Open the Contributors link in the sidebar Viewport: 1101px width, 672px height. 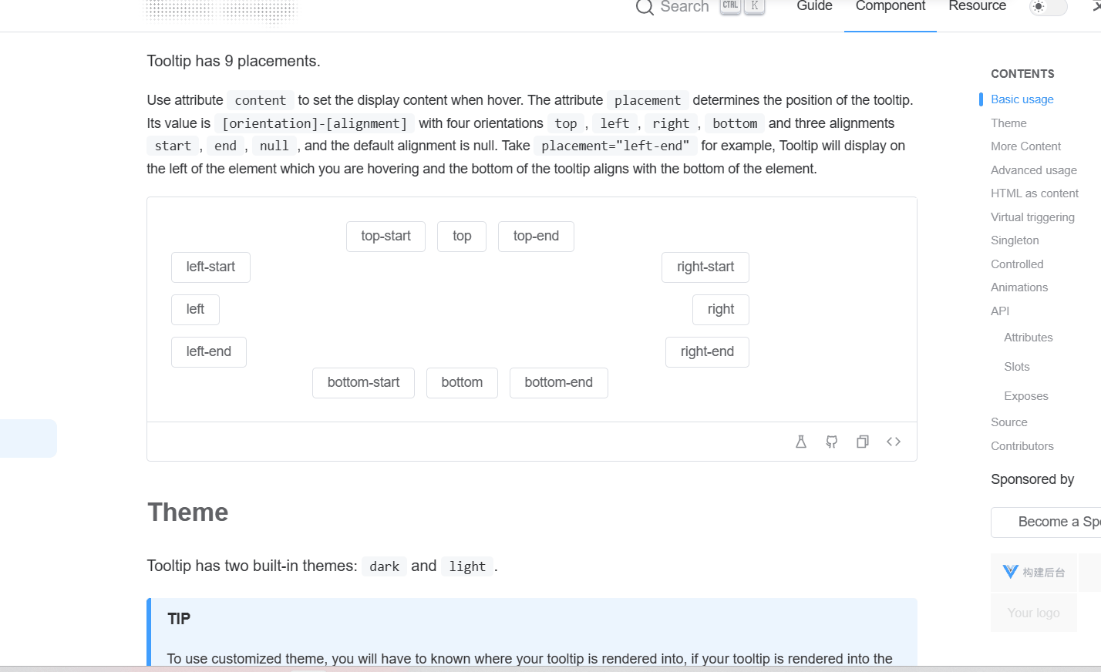[1022, 445]
